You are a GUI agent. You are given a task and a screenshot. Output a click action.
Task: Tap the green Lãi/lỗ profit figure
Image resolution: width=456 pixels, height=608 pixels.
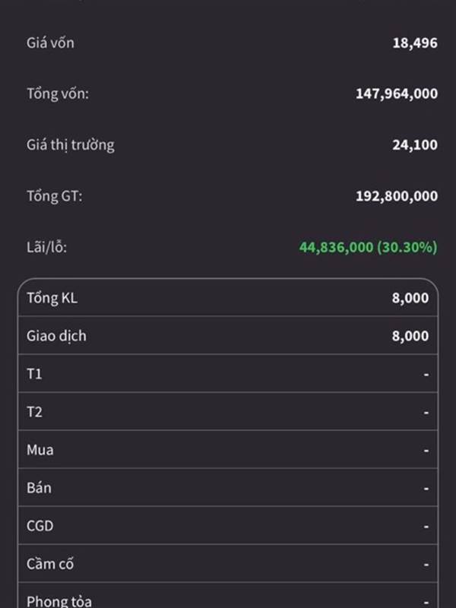369,247
